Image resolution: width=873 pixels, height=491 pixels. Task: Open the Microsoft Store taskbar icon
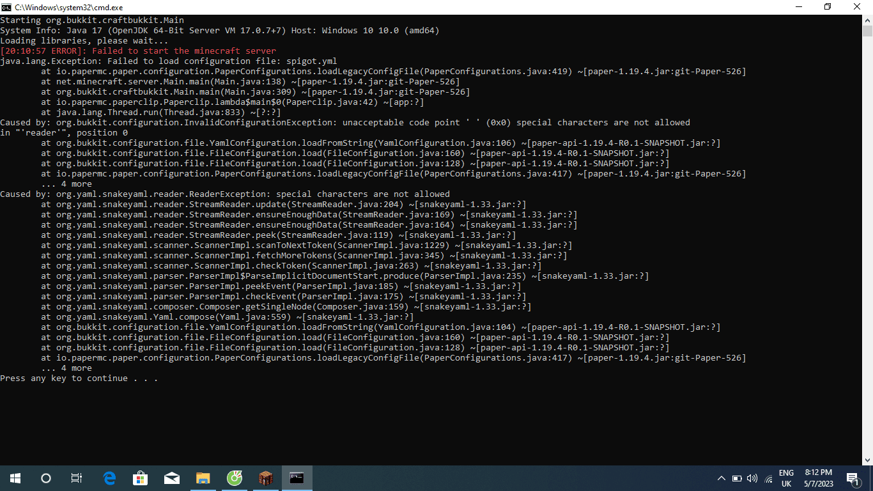(140, 478)
